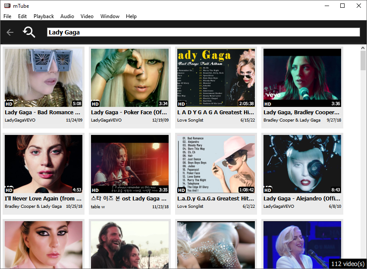Open the File menu
The height and width of the screenshot is (269, 367).
[7, 16]
